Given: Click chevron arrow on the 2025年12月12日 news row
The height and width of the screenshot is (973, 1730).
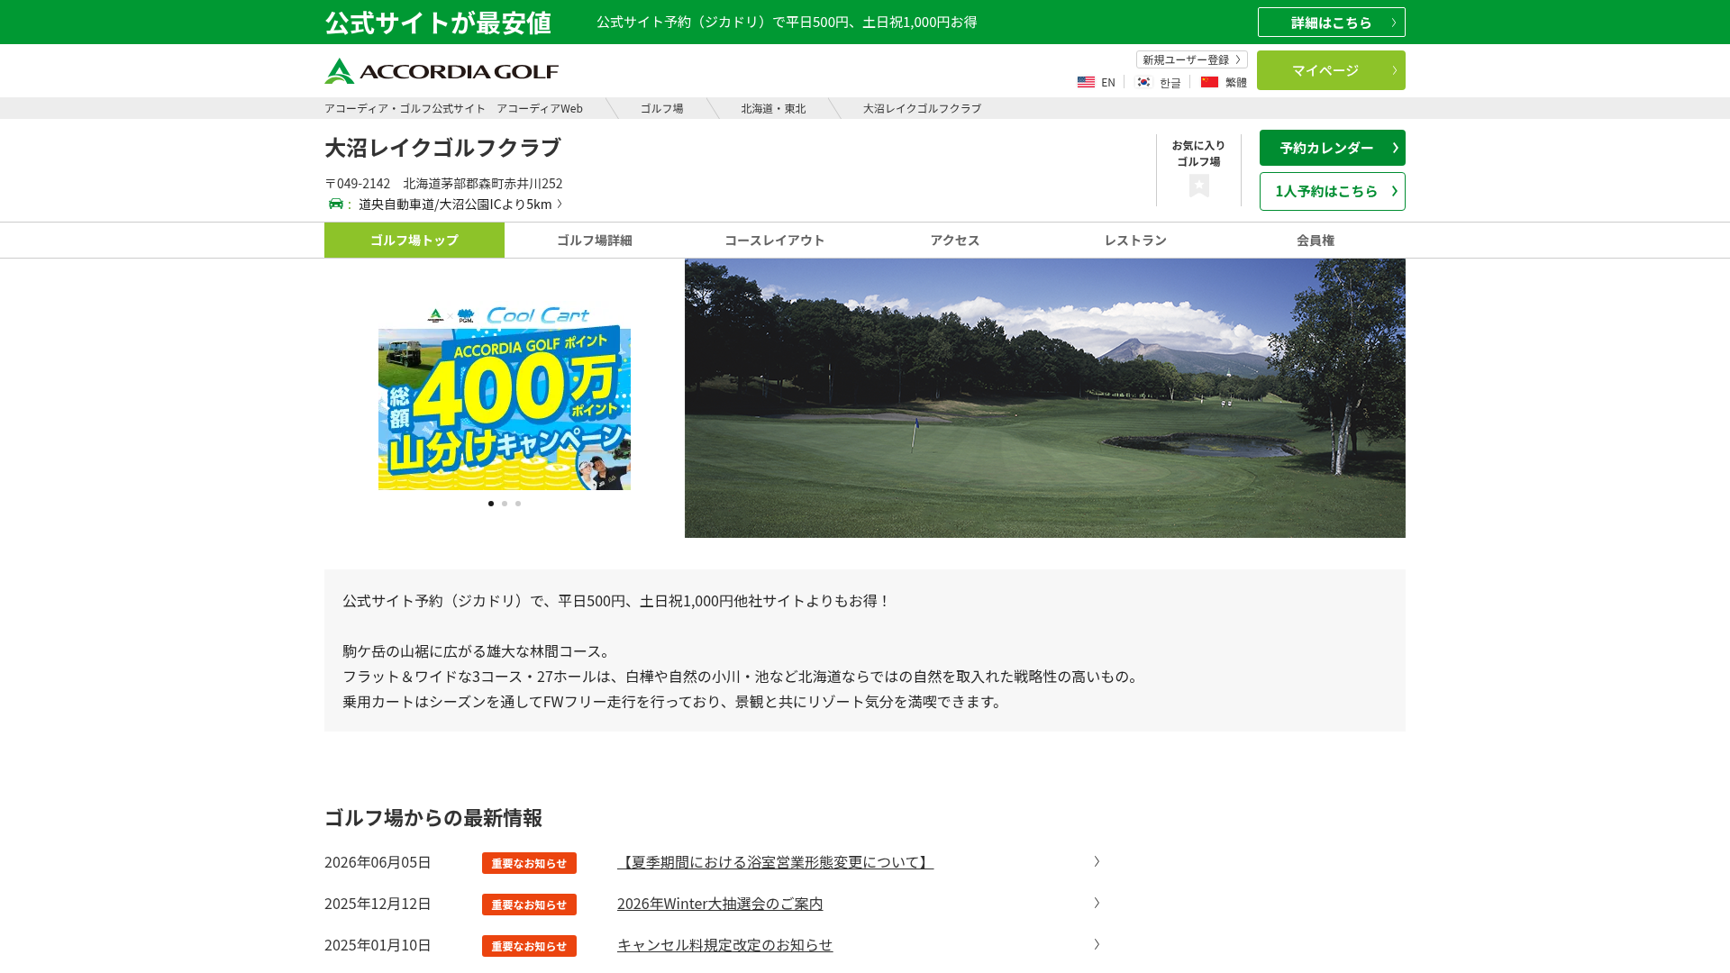Looking at the screenshot, I should (x=1097, y=903).
